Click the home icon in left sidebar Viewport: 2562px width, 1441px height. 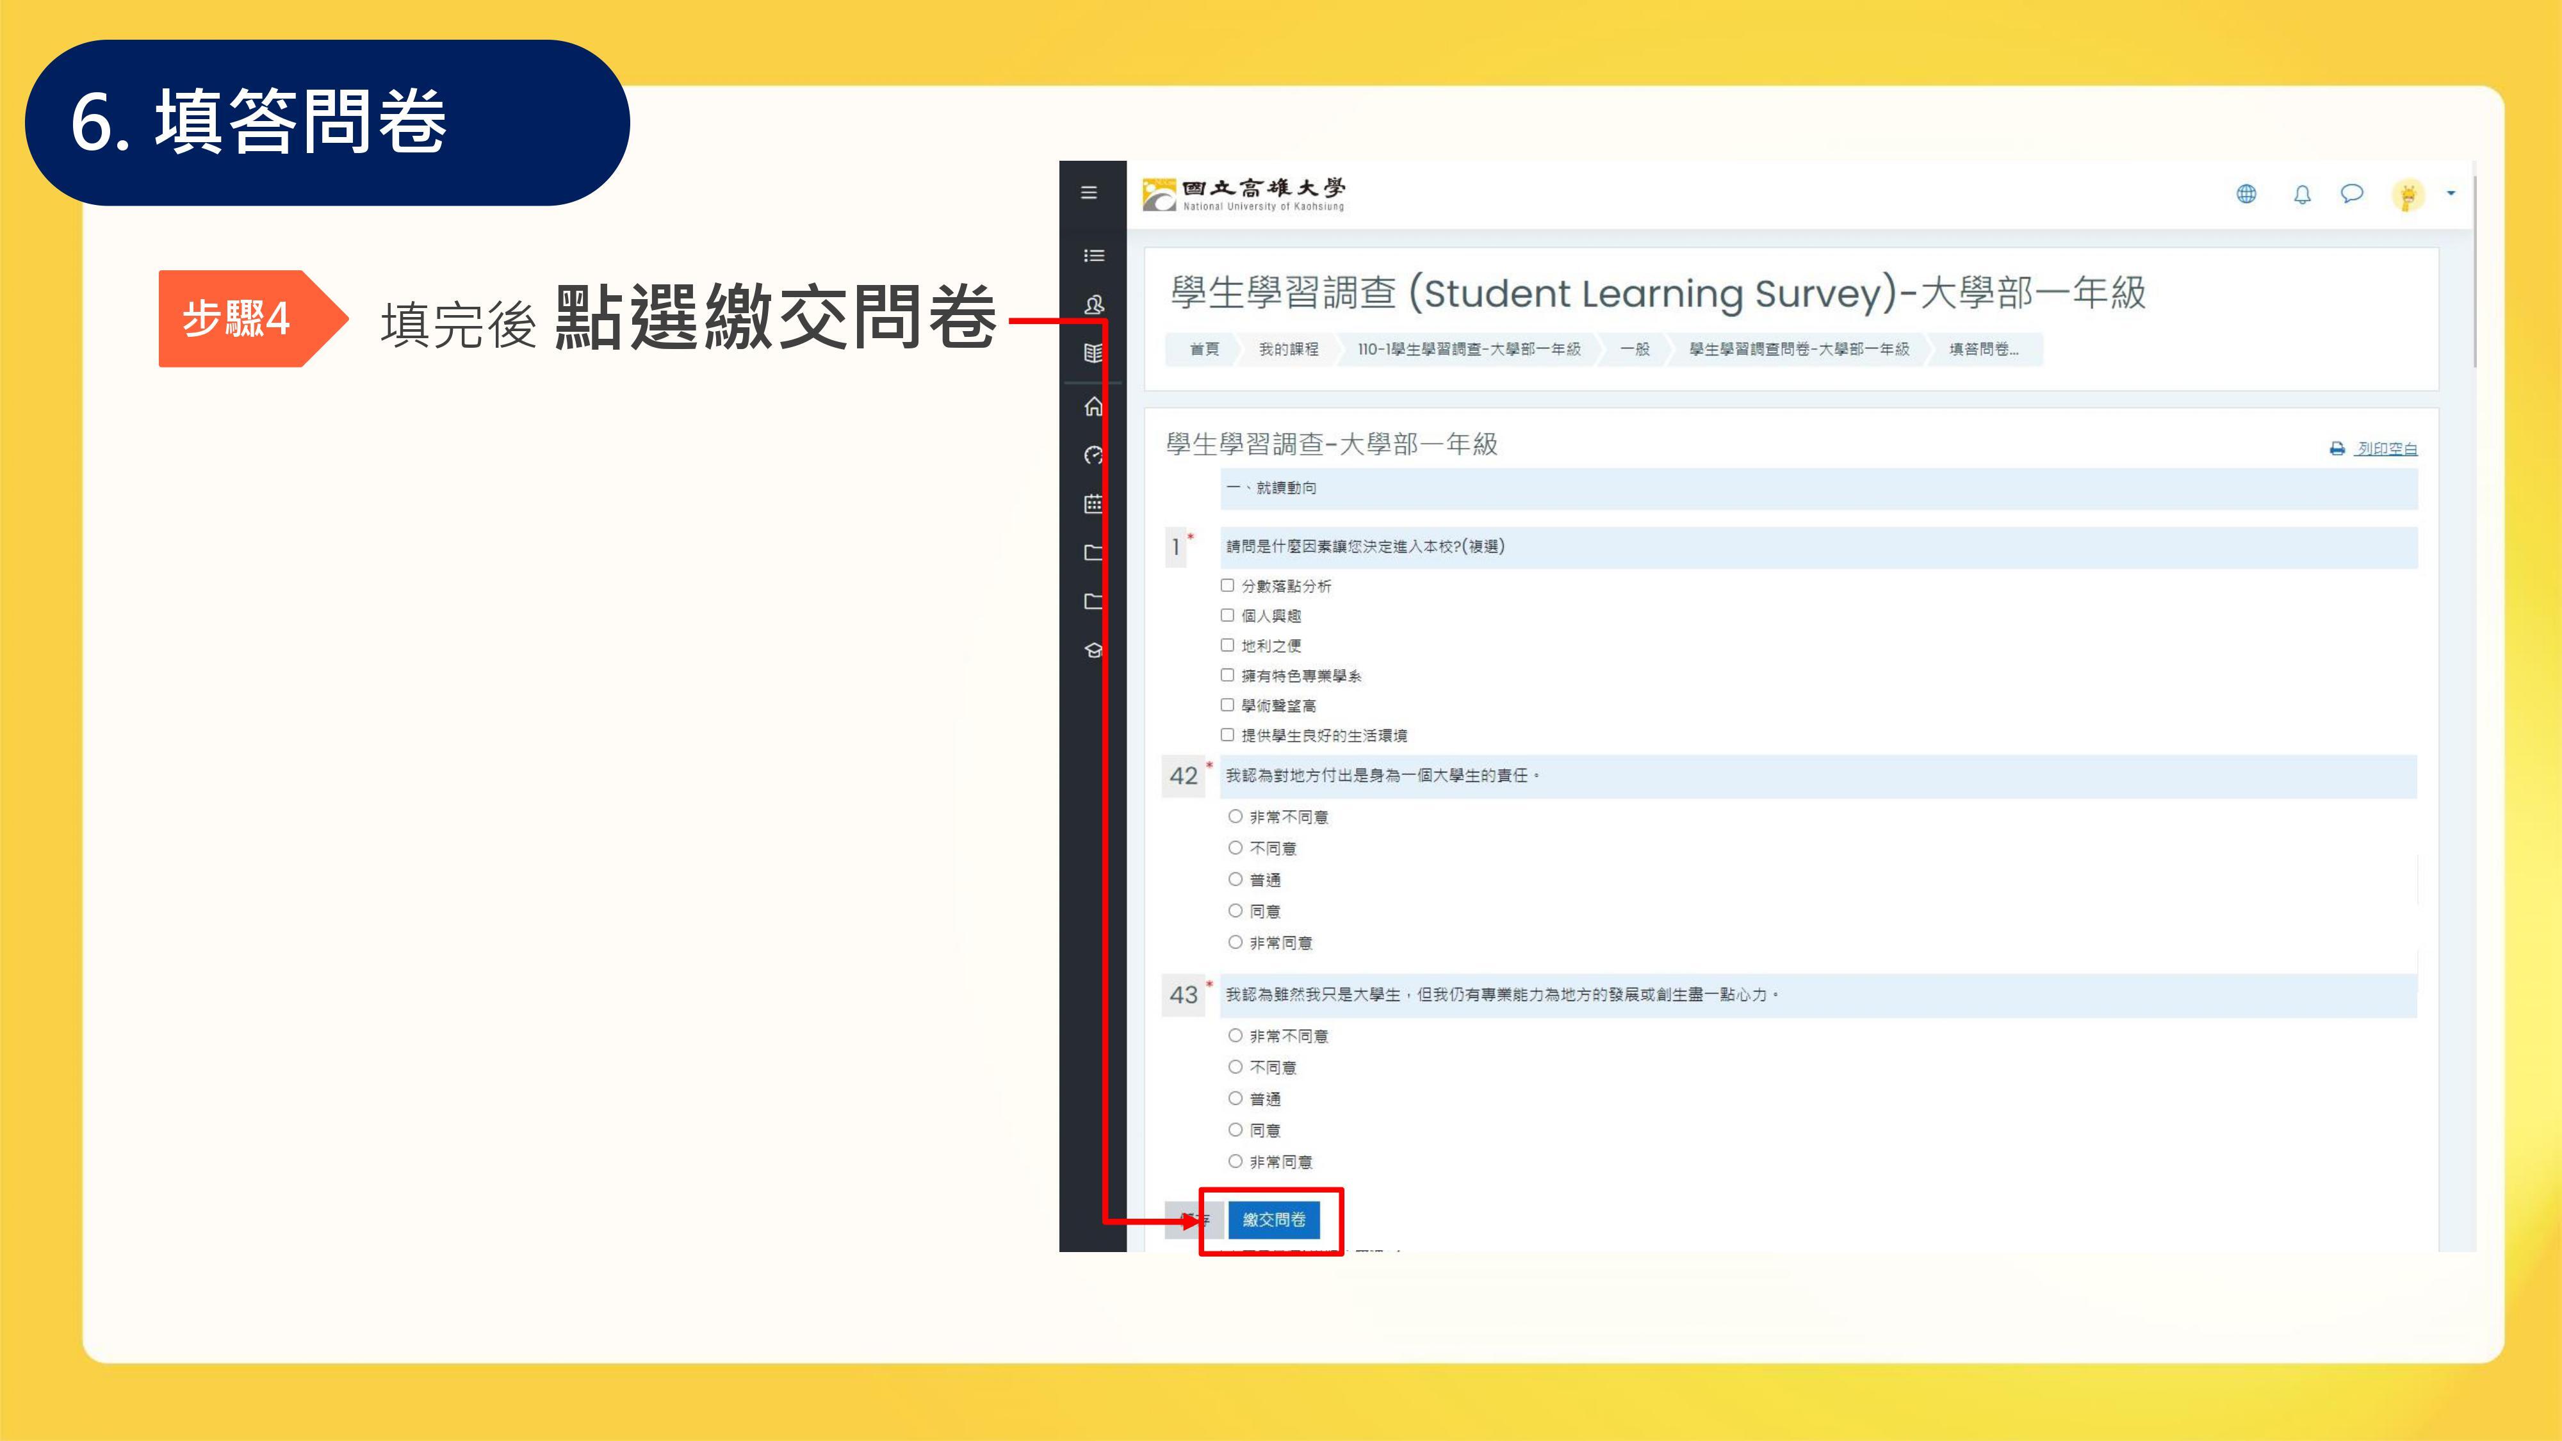coord(1093,406)
